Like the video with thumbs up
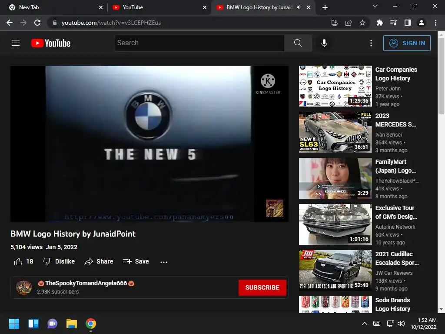Viewport: 445px width, 334px height. (23, 261)
